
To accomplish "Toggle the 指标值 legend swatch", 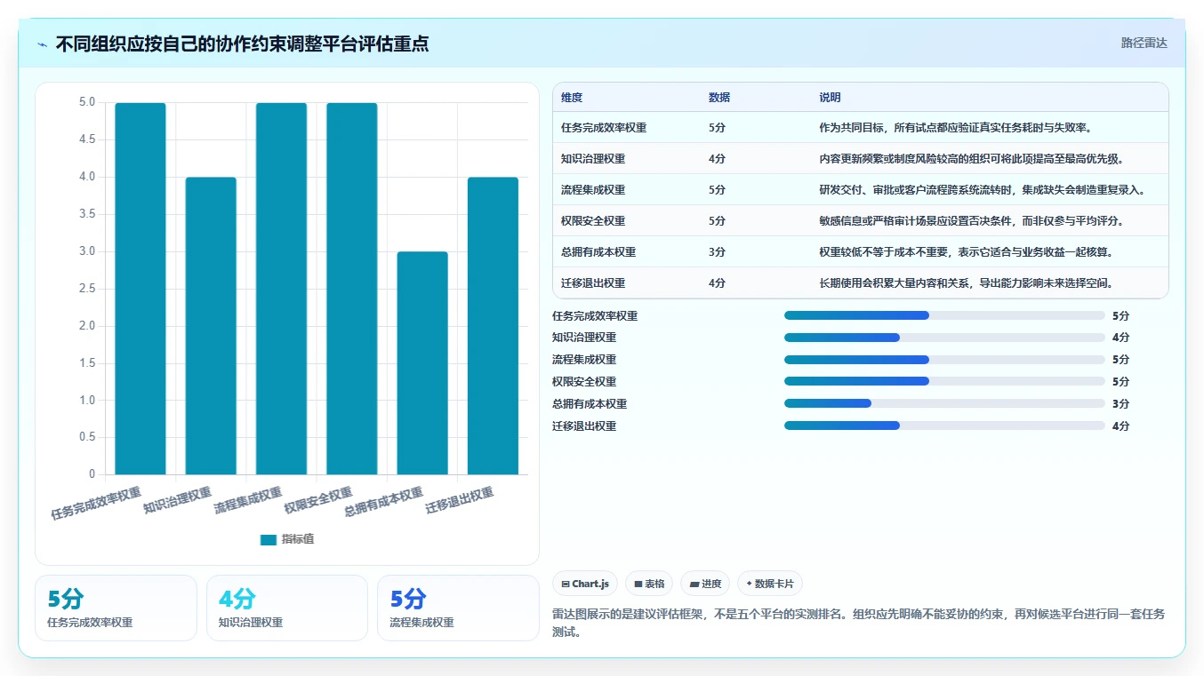I will pyautogui.click(x=269, y=540).
